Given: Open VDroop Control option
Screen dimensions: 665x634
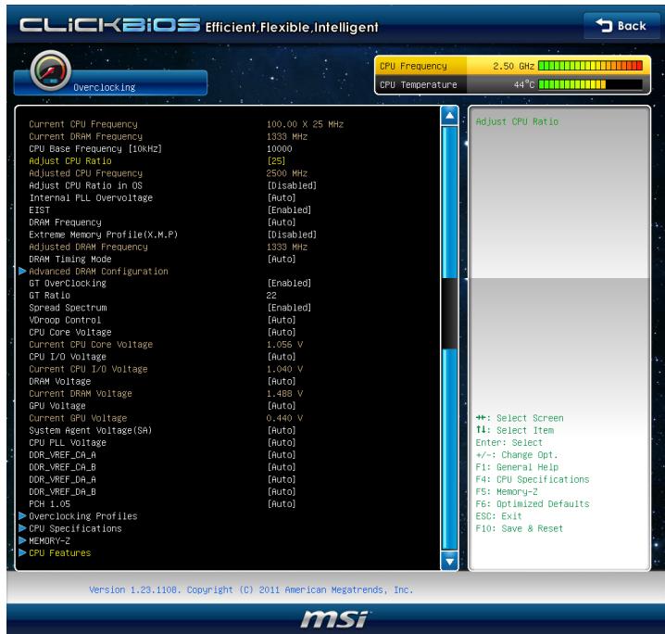Looking at the screenshot, I should click(282, 320).
